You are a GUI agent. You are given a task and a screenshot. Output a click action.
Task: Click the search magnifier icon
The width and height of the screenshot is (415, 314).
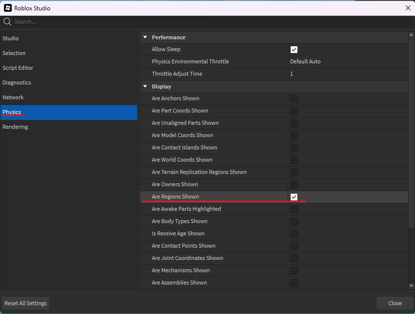(7, 22)
